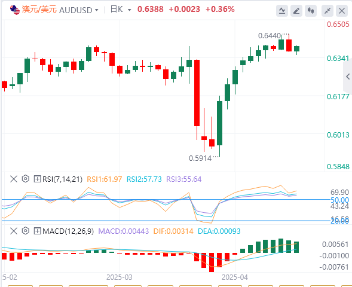This screenshot has width=352, height=287.
Task: Change the candlestick chart type
Action: pos(311,11)
